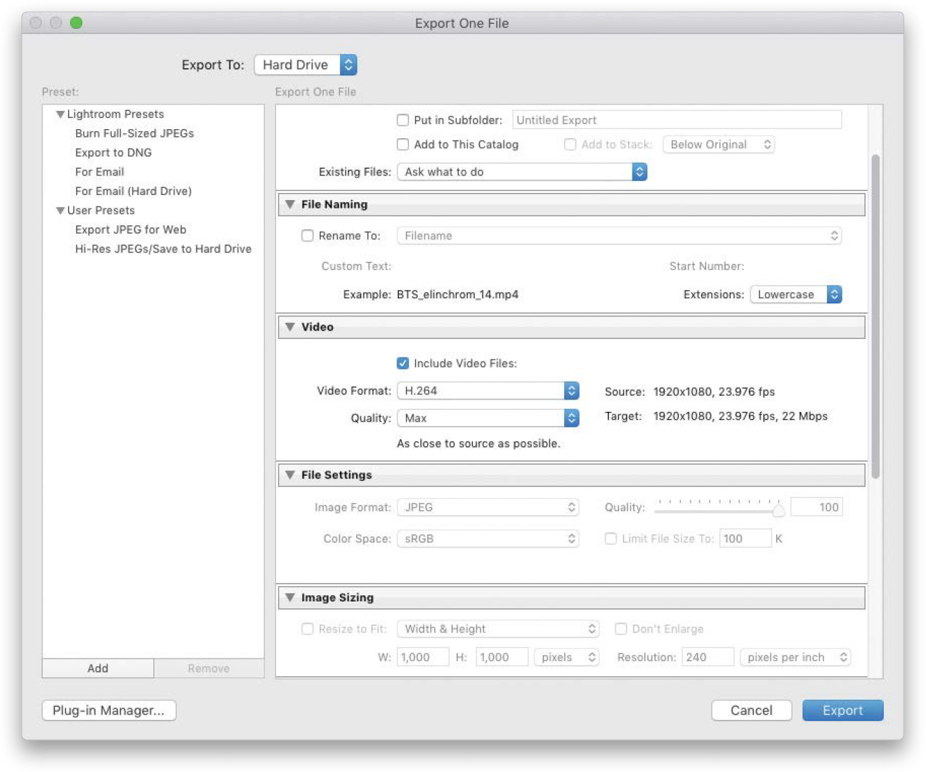Click the blue Export button
The height and width of the screenshot is (772, 926).
(842, 710)
